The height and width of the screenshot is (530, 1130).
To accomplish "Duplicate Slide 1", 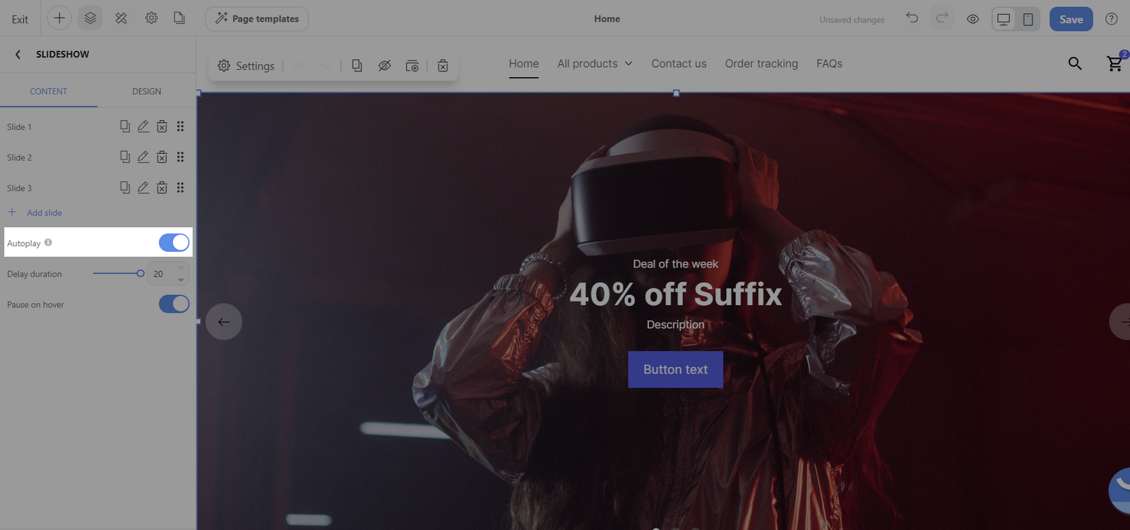I will [x=125, y=126].
